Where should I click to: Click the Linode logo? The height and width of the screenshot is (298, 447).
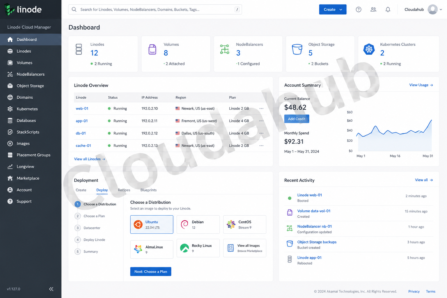click(23, 10)
